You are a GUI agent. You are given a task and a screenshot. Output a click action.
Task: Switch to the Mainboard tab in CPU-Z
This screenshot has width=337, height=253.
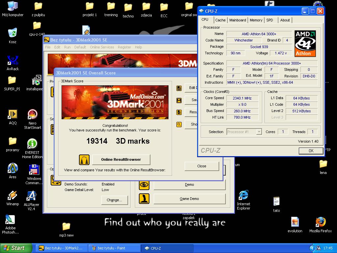(238, 20)
